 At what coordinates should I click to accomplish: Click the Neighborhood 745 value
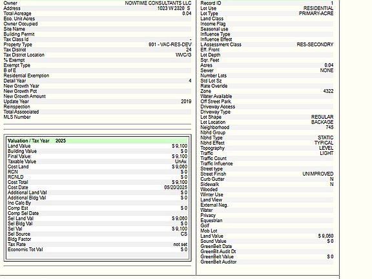tap(329, 127)
